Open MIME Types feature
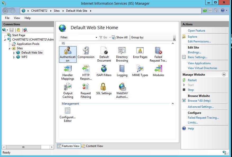The image size is (232, 157). coord(140,71)
